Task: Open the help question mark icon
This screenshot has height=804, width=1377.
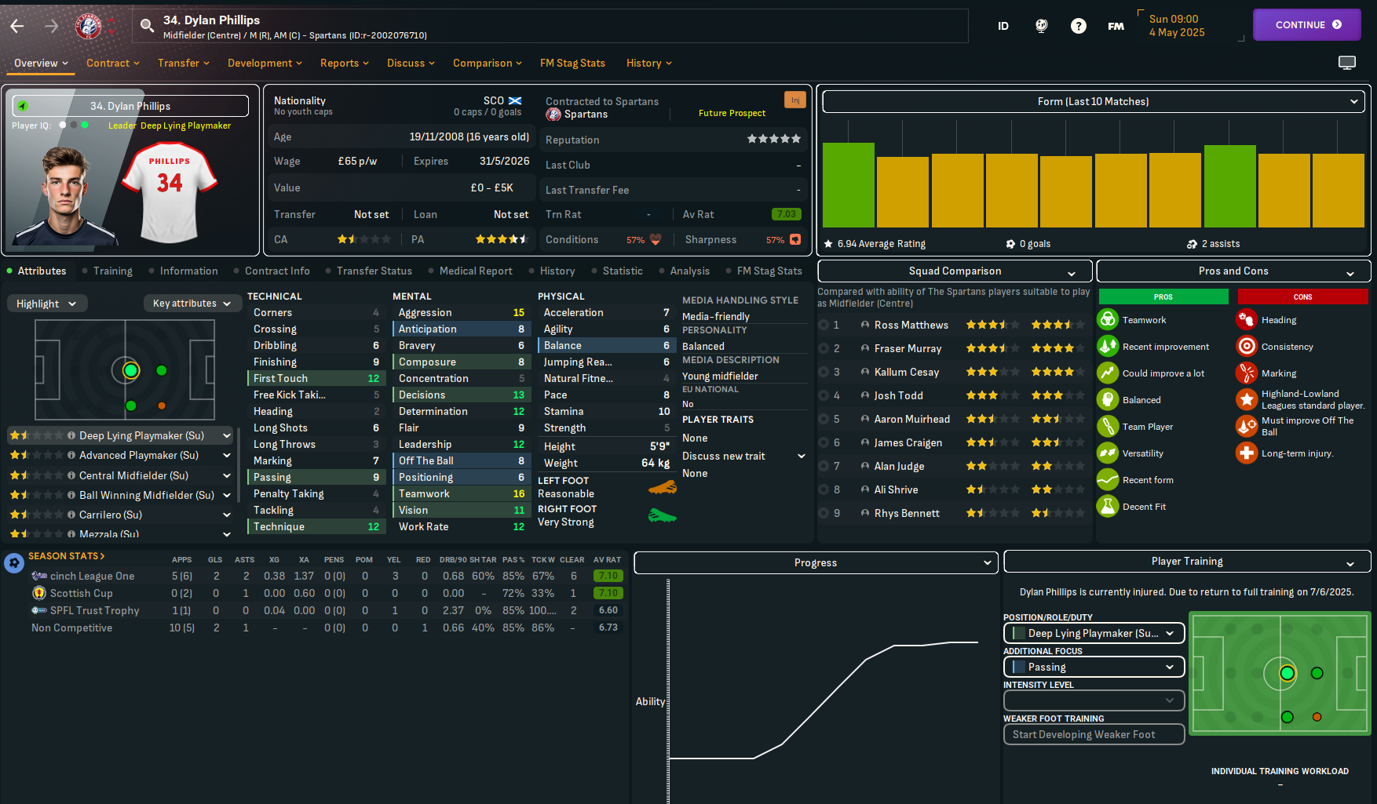Action: (1079, 26)
